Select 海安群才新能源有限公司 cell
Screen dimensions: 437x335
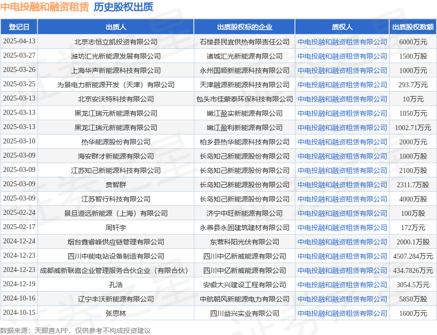pyautogui.click(x=115, y=156)
